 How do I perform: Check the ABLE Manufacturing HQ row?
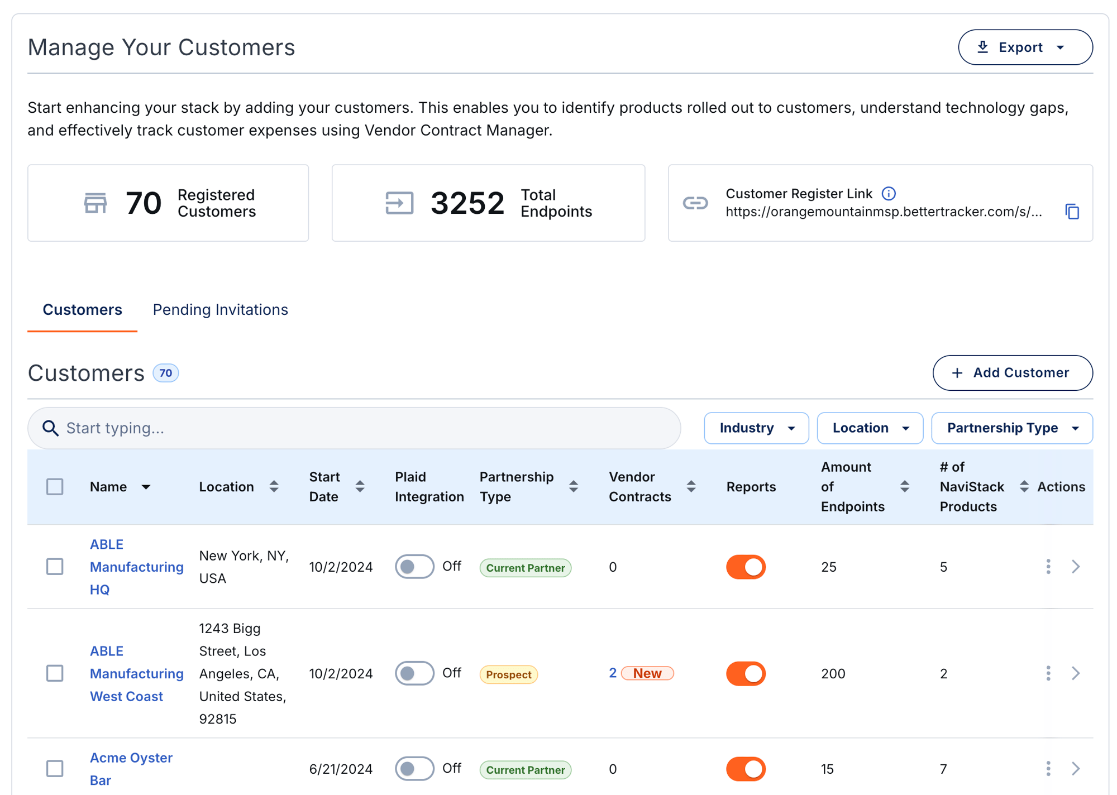pos(55,567)
